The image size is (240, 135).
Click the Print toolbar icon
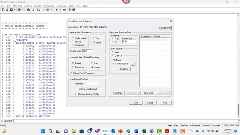19,10
